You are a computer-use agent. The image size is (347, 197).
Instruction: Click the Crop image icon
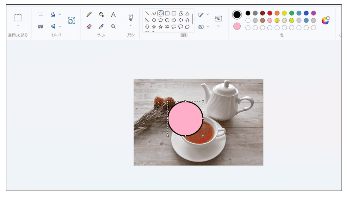pos(40,14)
